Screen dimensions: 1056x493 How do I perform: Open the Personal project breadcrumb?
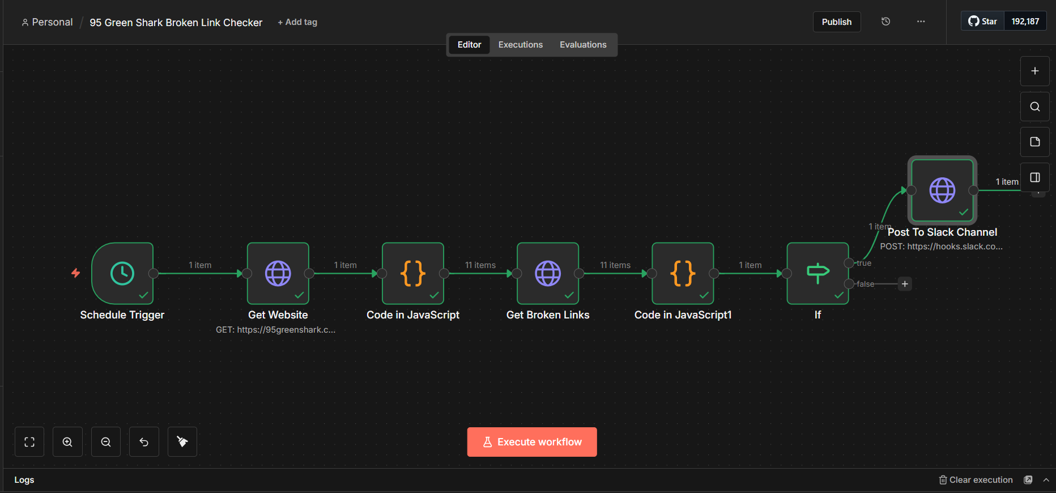click(x=48, y=22)
